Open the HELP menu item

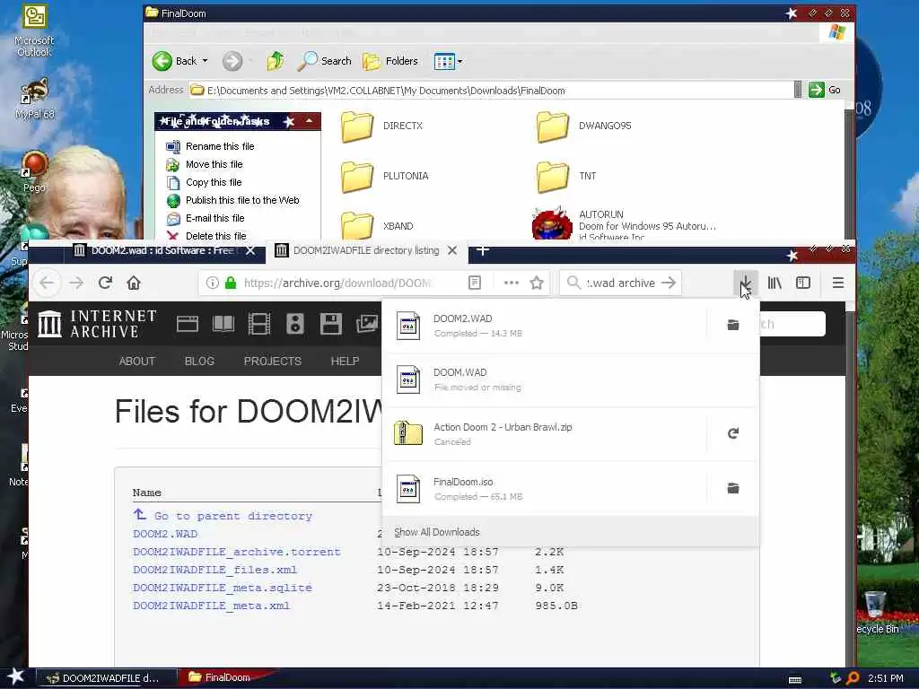coord(345,362)
